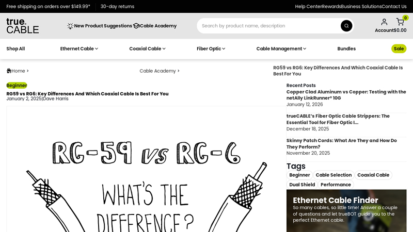Click the article title heading
The image size is (413, 232).
point(87,94)
